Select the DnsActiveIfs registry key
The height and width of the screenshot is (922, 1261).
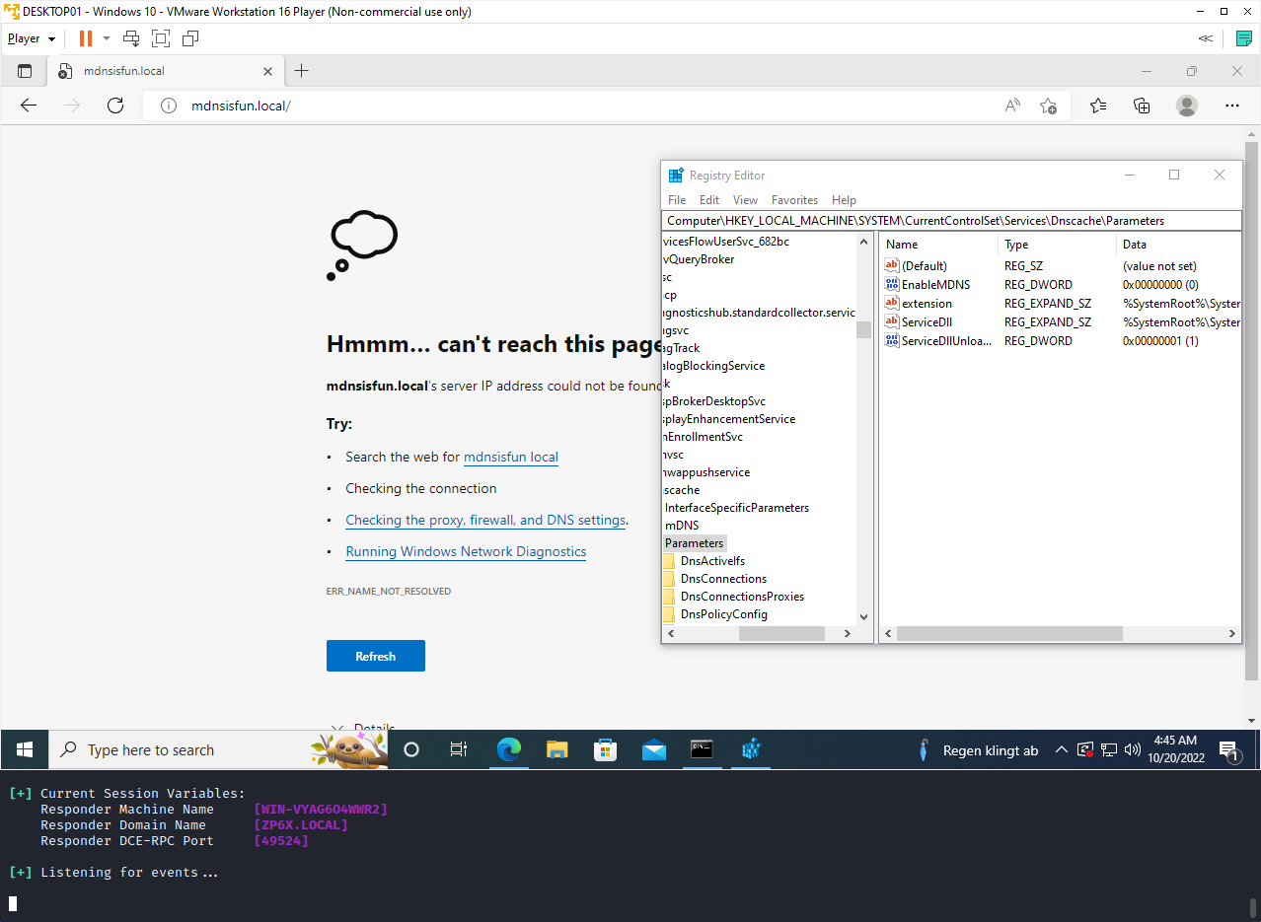(712, 561)
